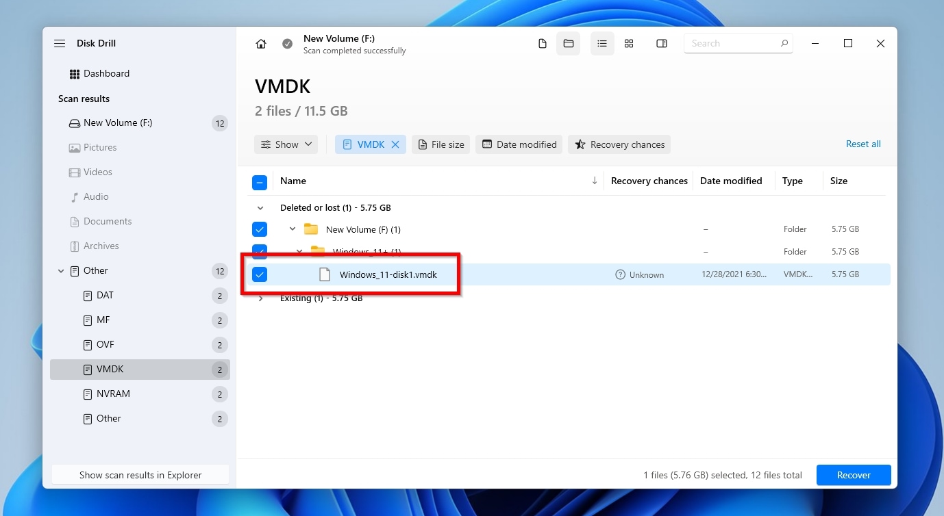This screenshot has height=516, width=944.
Task: Select Other subtype under Other
Action: [140, 419]
